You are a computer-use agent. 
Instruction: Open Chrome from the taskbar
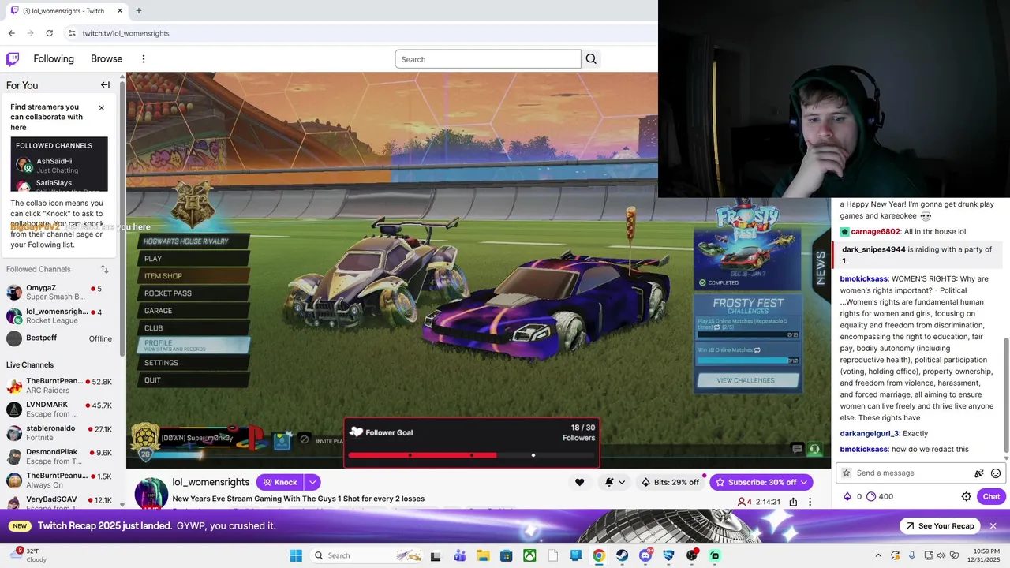click(599, 555)
